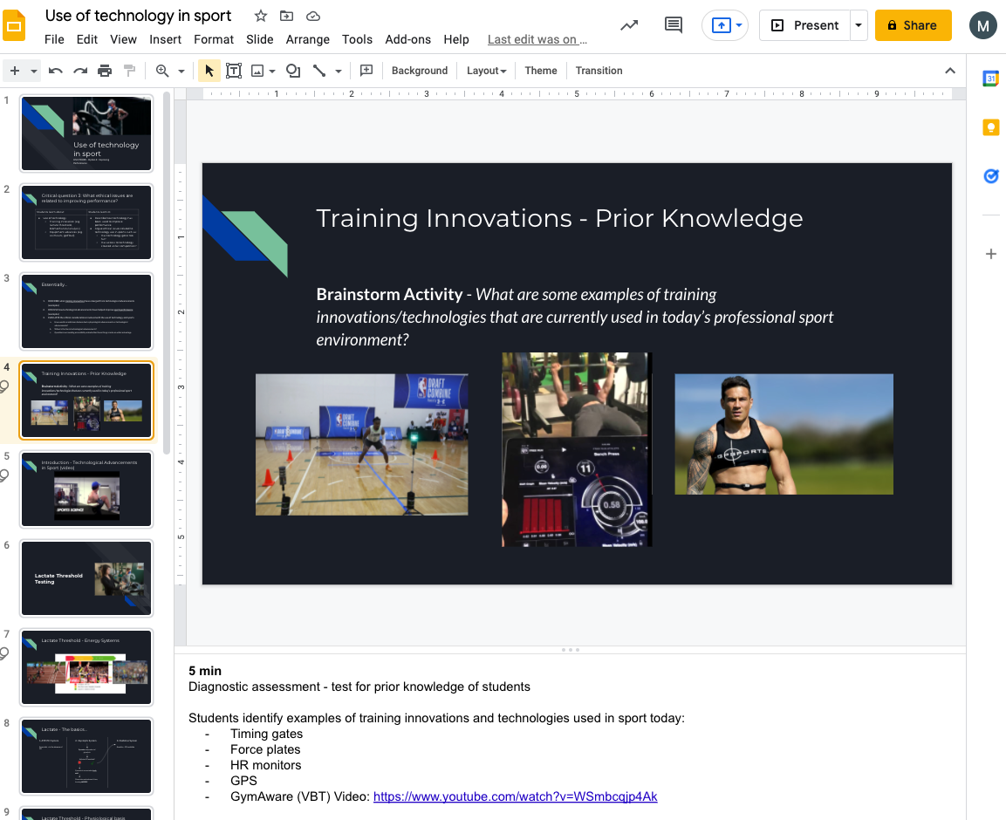Hide the menus with chevron

coord(950,71)
